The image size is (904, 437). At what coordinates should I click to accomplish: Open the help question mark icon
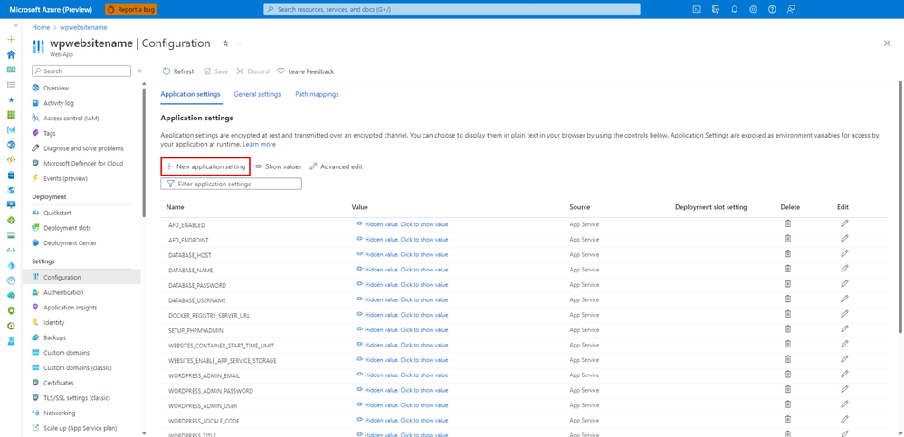[x=772, y=9]
